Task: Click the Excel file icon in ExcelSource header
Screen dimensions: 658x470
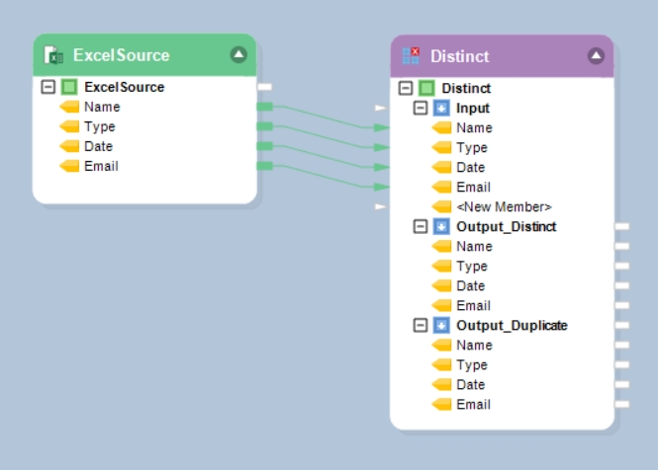Action: [x=53, y=55]
